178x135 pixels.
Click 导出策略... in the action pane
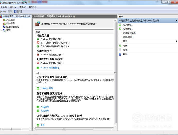pyautogui.click(x=128, y=29)
